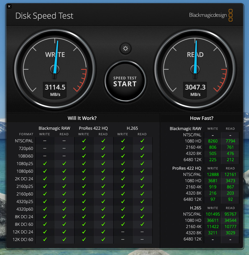Click H.265 NTSC/PAL write value 101495
Viewport: 249px width, 255px height.
coord(213,214)
